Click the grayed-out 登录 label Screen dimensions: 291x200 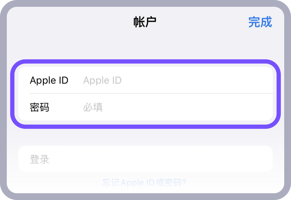[39, 159]
